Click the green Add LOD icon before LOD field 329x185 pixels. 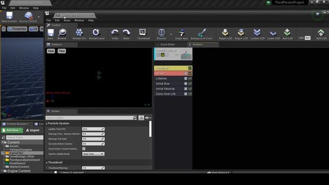point(287,33)
